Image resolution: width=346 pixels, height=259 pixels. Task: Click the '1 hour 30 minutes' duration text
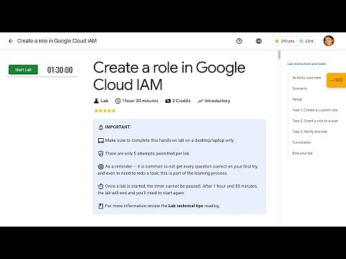pyautogui.click(x=140, y=101)
